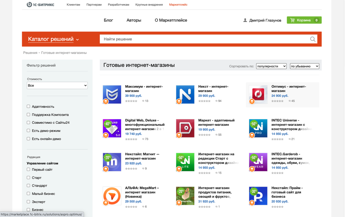Click star rating of INTEC.Garderob
The width and height of the screenshot is (345, 217).
(277, 173)
